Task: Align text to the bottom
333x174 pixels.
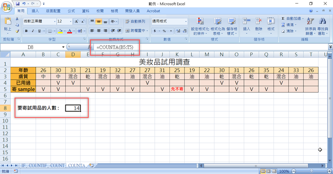Action: 105,21
